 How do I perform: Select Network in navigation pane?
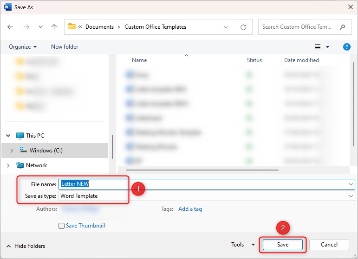[37, 165]
